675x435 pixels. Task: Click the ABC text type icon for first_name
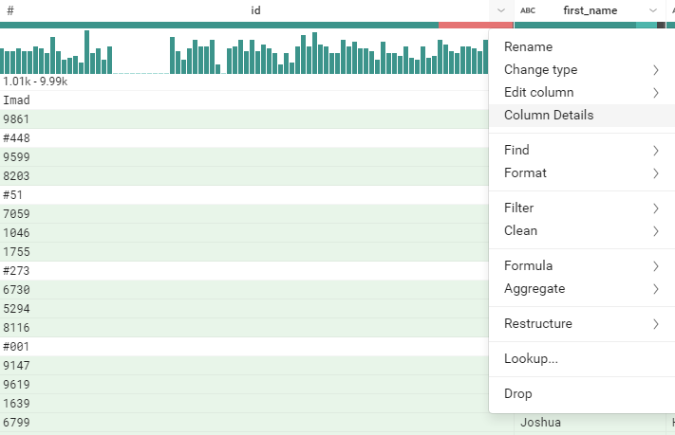[528, 9]
